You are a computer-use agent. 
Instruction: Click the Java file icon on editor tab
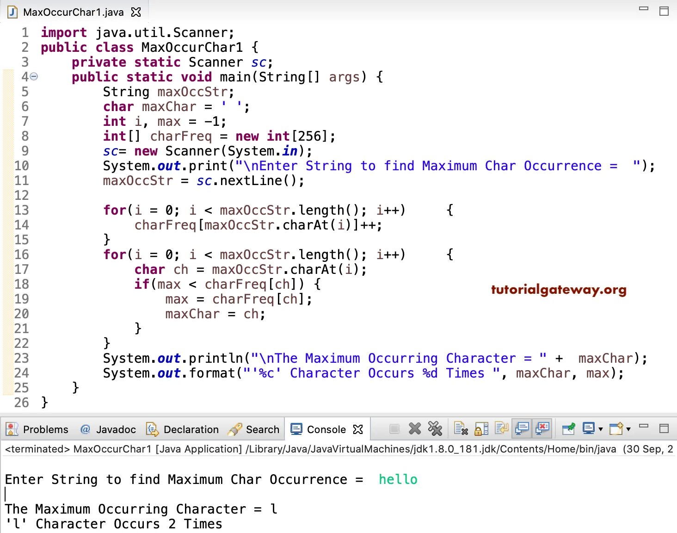(x=12, y=12)
